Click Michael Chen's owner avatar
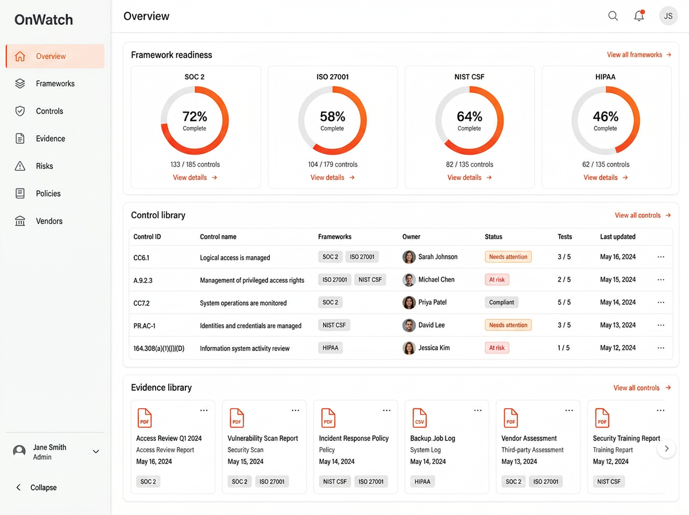 pos(409,280)
